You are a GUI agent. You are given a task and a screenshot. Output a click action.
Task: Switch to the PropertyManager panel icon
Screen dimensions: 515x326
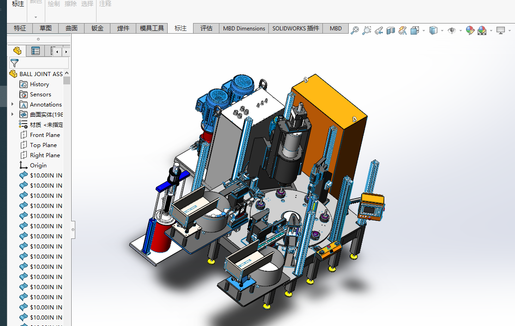(x=36, y=51)
